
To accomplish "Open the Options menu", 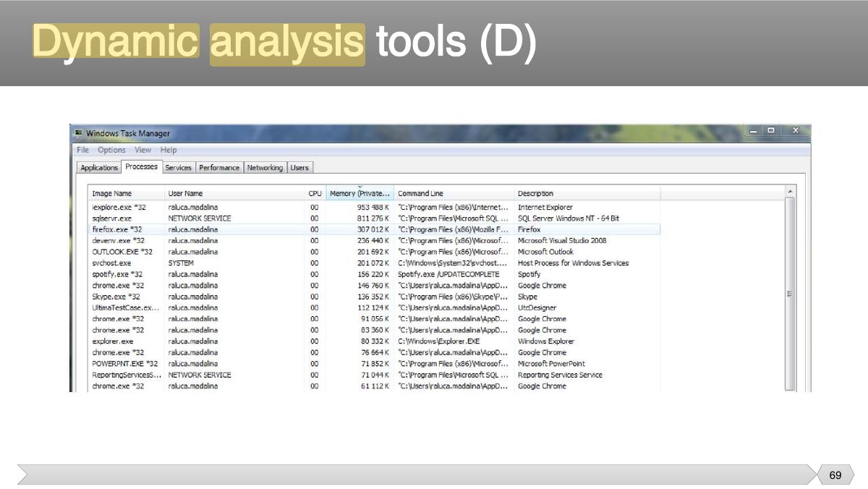I will [111, 150].
